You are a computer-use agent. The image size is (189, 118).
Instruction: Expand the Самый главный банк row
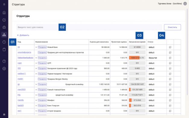[x=36, y=90]
